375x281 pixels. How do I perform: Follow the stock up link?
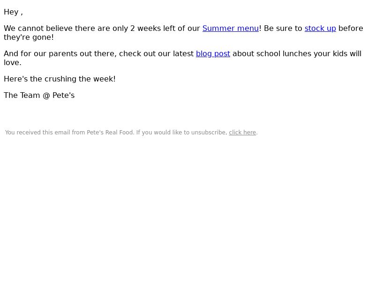[x=320, y=29]
